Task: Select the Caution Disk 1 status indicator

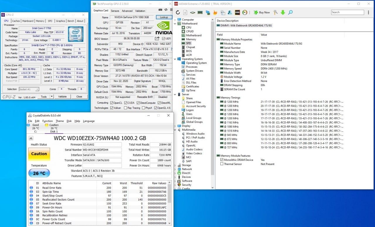Action: [54, 128]
